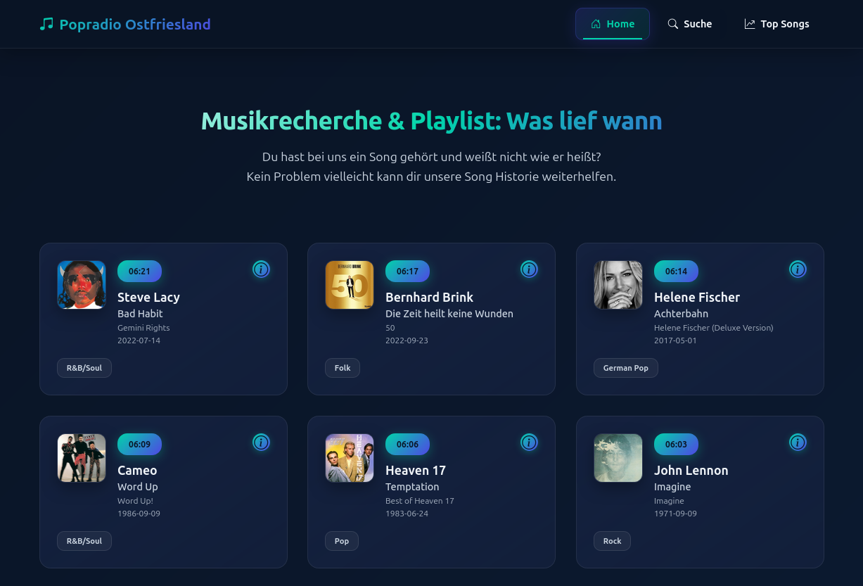The width and height of the screenshot is (863, 586).
Task: Click the Rock tag under Imagine
Action: click(x=612, y=540)
